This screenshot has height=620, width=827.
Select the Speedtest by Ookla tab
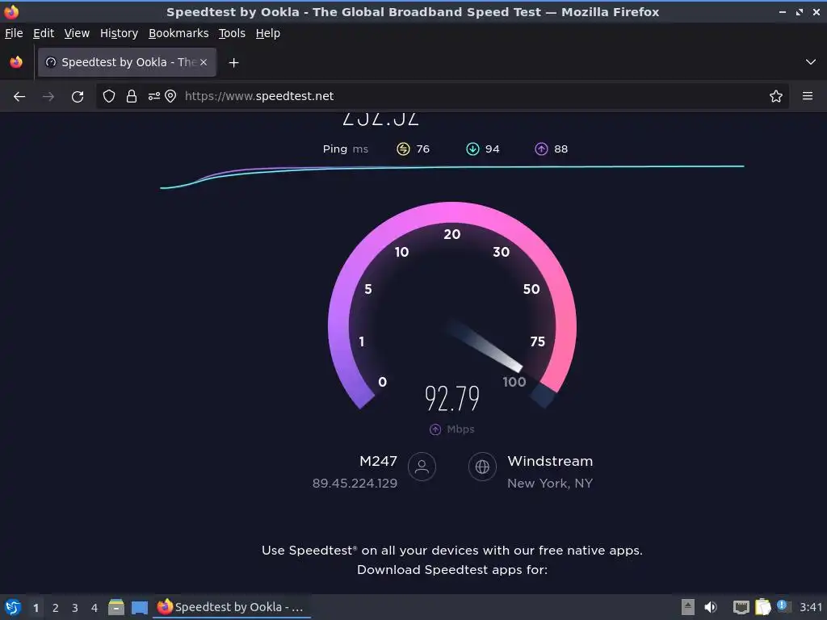(127, 62)
